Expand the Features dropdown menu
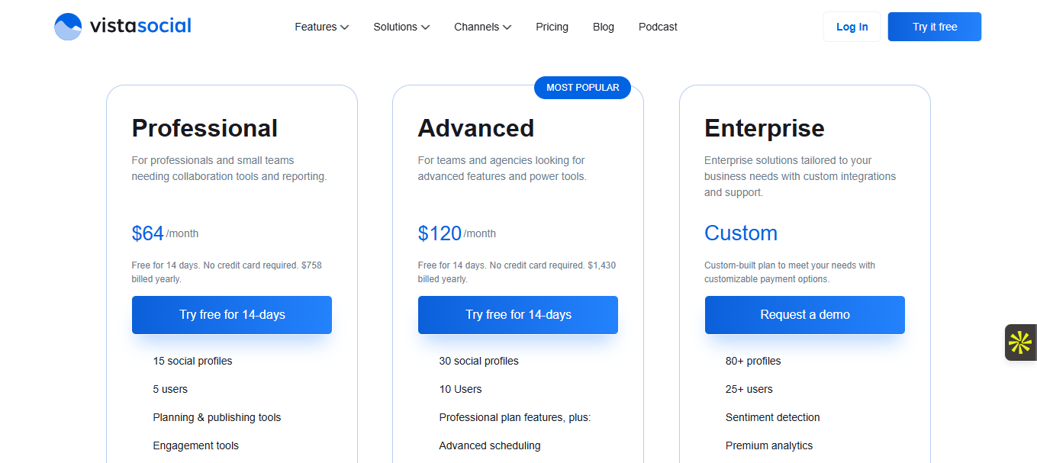This screenshot has height=463, width=1037. click(321, 27)
